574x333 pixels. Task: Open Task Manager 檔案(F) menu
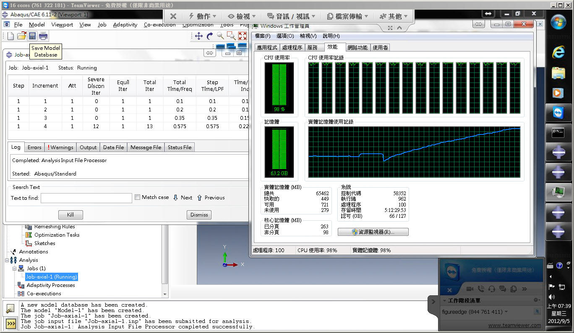click(x=263, y=36)
